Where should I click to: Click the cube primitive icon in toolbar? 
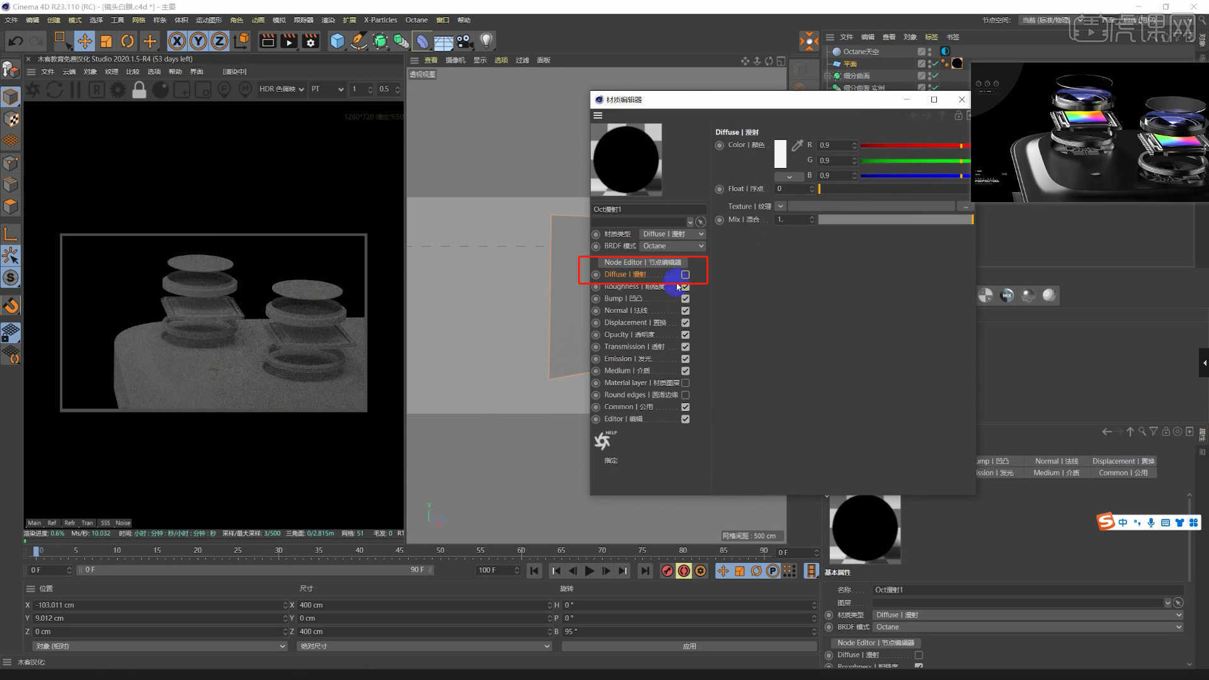click(x=338, y=41)
